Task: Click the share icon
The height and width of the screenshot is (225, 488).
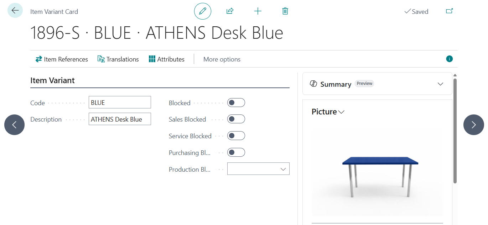Action: point(230,11)
